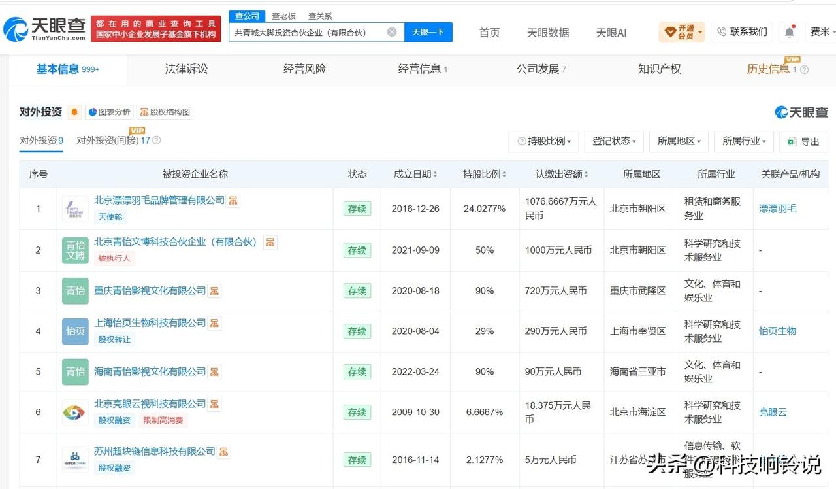Switch to 对外投资(间接) 17 sub-tab

pos(113,141)
